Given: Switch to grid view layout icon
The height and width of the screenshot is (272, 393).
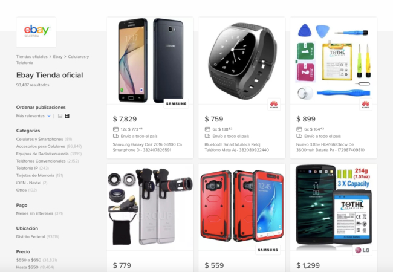Looking at the screenshot, I should tap(67, 116).
